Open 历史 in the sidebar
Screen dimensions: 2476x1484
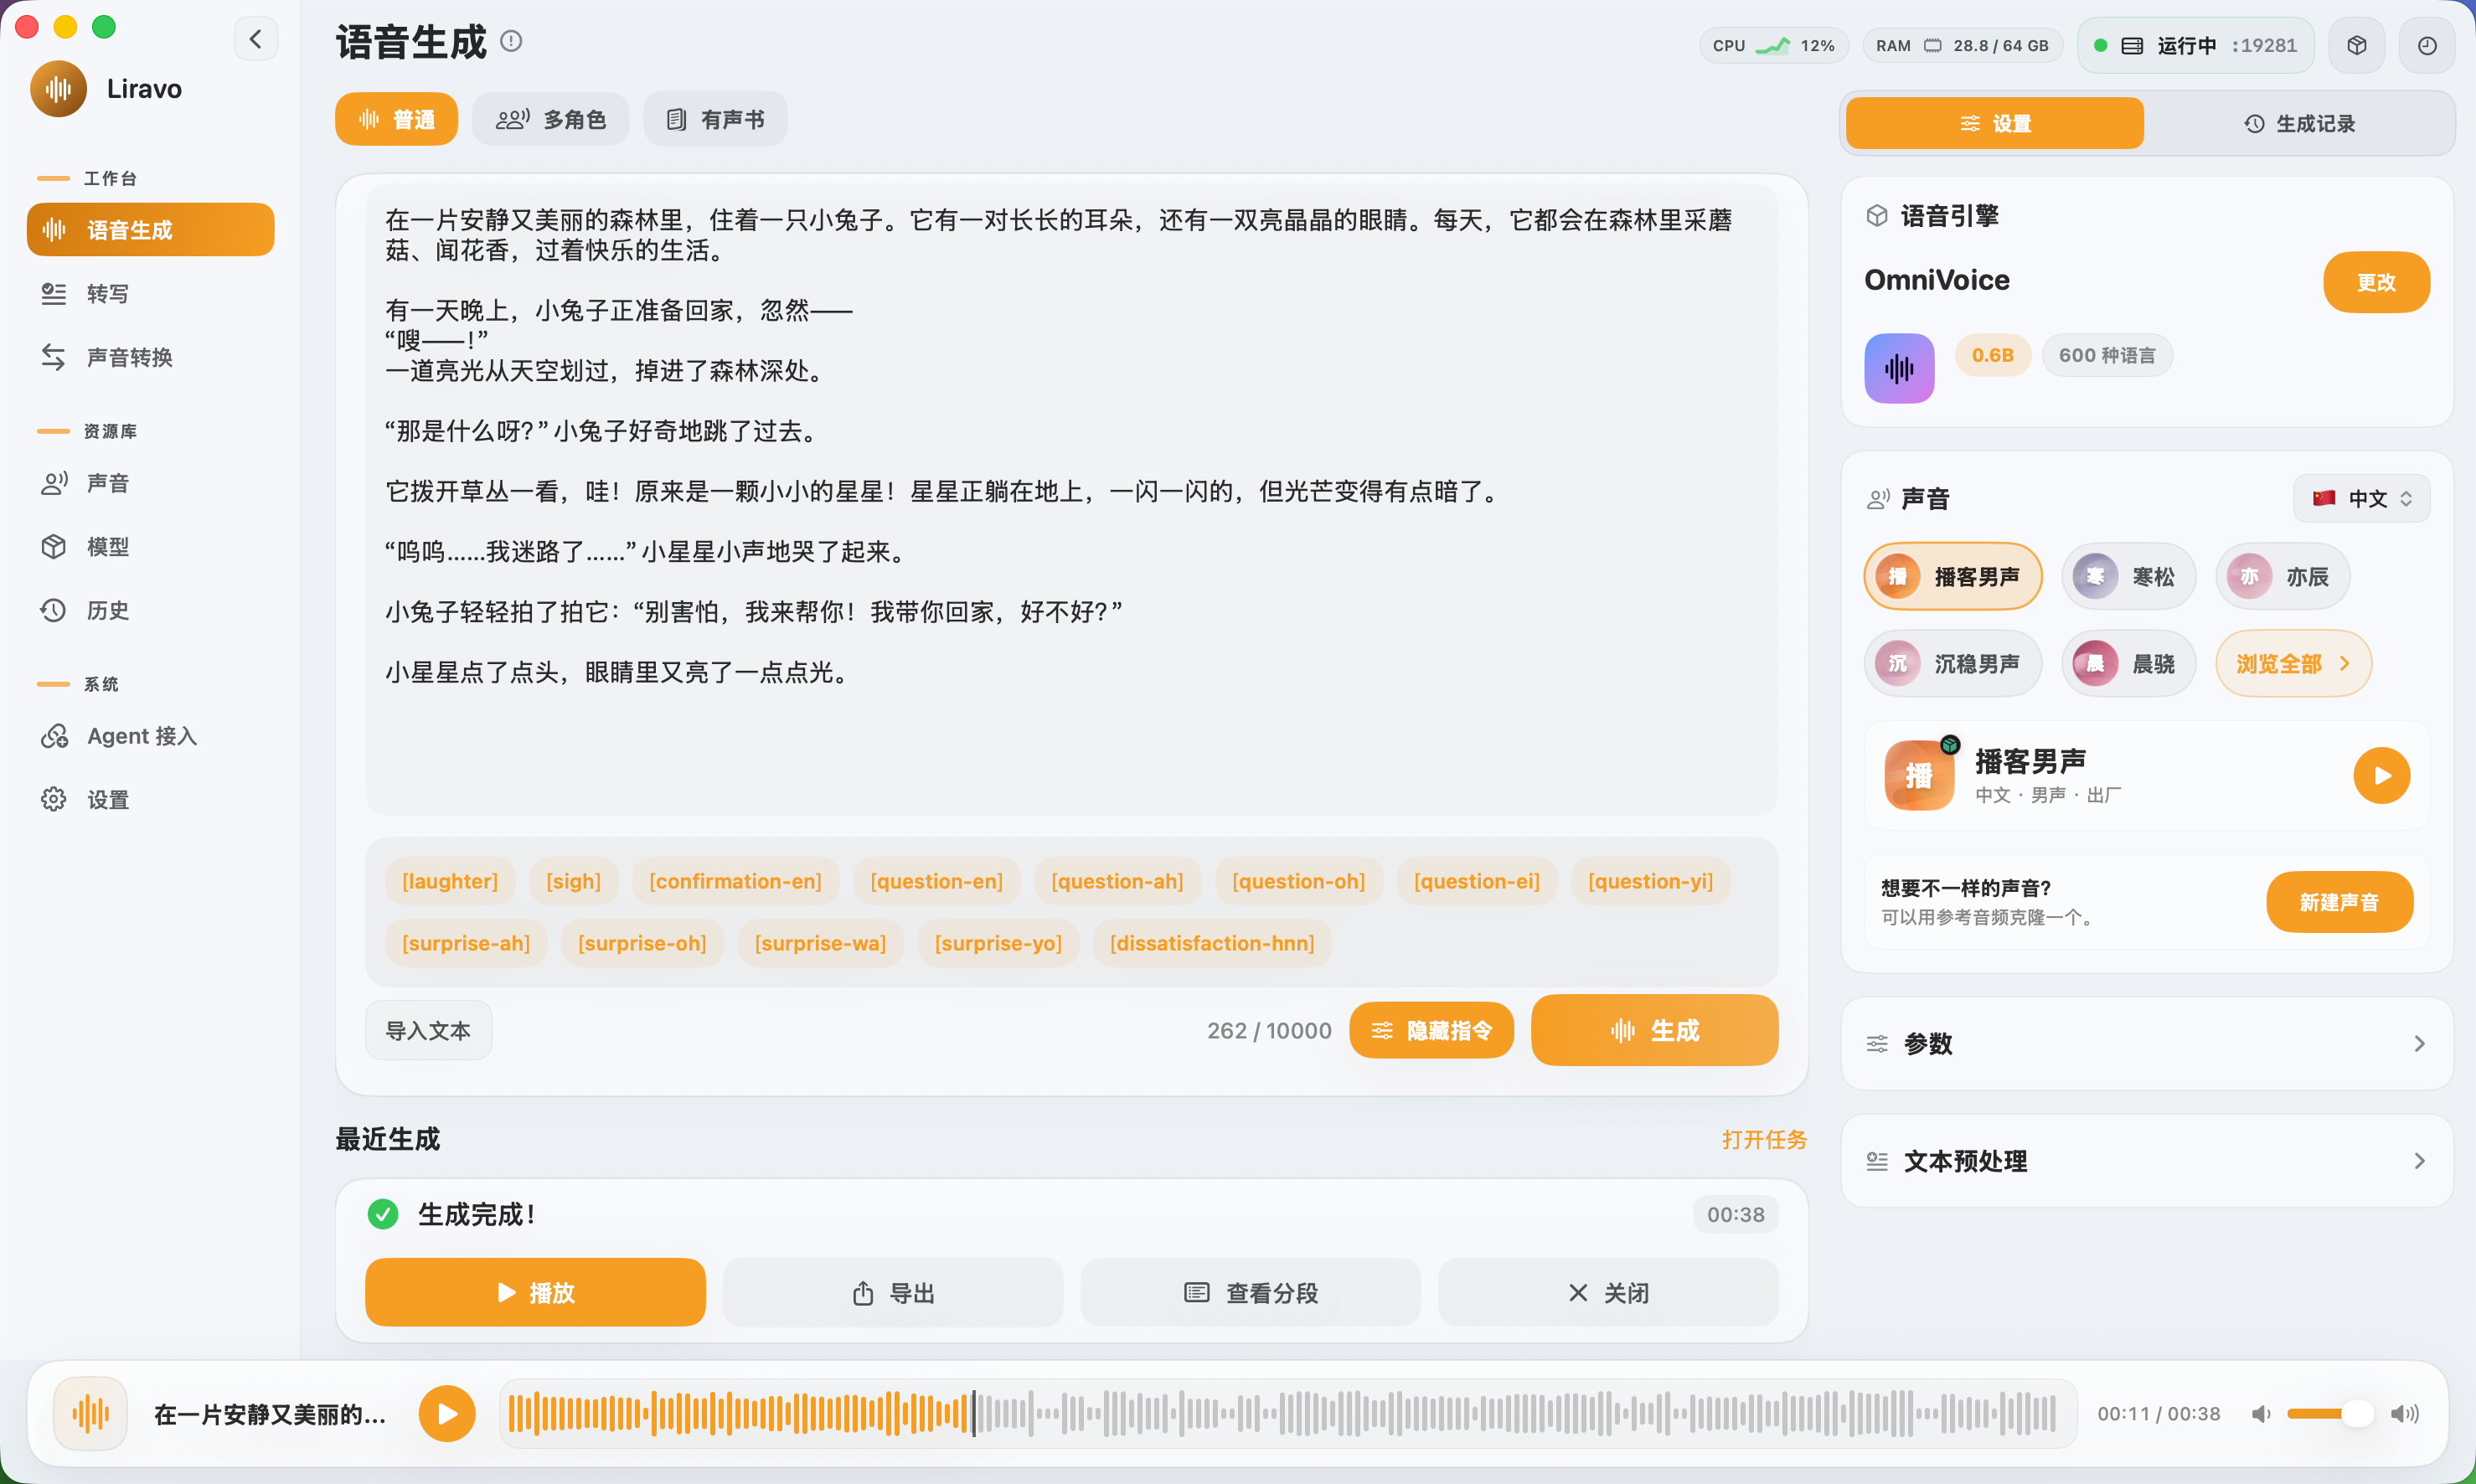(150, 610)
